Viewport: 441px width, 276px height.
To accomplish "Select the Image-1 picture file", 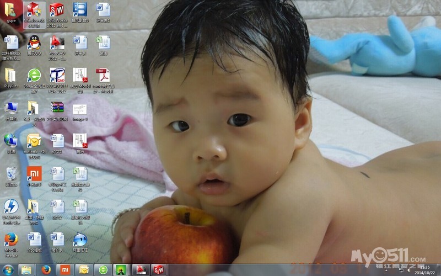I will [x=80, y=113].
